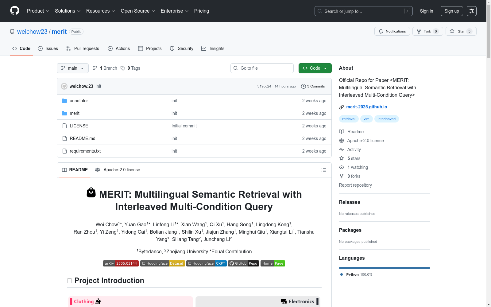Open the command palette icon button

click(x=472, y=11)
